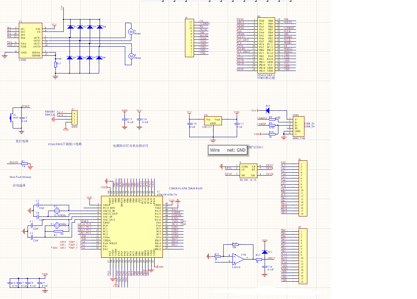Screen dimensions: 417x299
Task: Select capacitor C5 in reset circuit
Action: click(x=21, y=118)
